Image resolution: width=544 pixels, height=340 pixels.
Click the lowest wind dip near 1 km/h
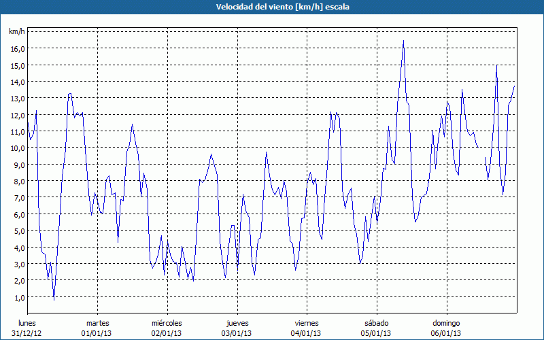coord(54,298)
